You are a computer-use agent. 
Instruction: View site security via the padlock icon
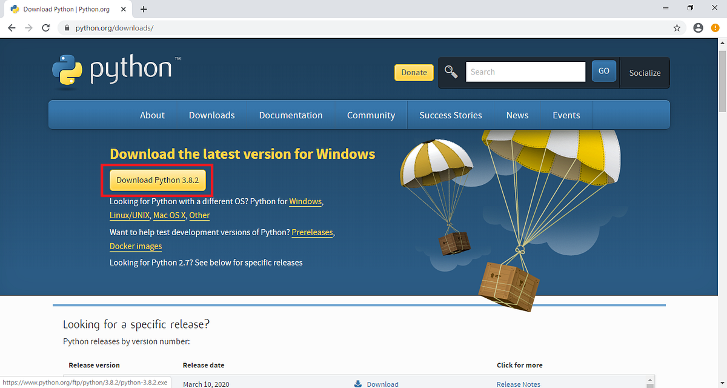pyautogui.click(x=67, y=27)
